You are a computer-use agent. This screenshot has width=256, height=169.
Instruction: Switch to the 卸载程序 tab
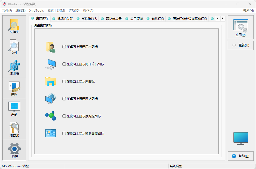pos(155,19)
